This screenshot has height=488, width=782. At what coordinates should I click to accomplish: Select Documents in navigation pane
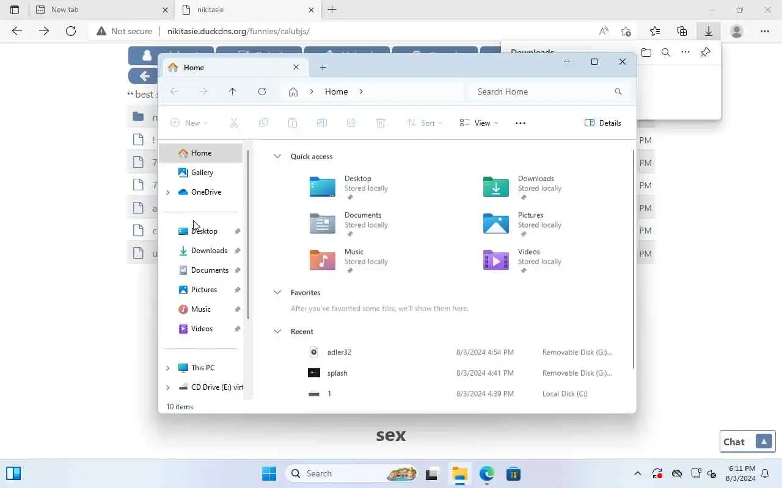[x=202, y=270]
